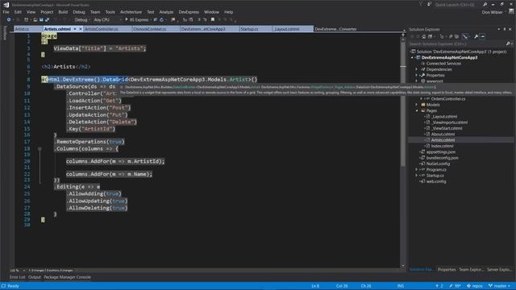Image resolution: width=516 pixels, height=290 pixels.
Task: Switch to the Team Explorer panel tab
Action: [x=471, y=270]
